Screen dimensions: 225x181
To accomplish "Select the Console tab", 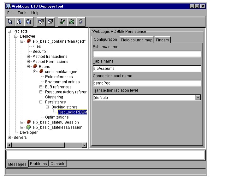I will click(58, 164).
